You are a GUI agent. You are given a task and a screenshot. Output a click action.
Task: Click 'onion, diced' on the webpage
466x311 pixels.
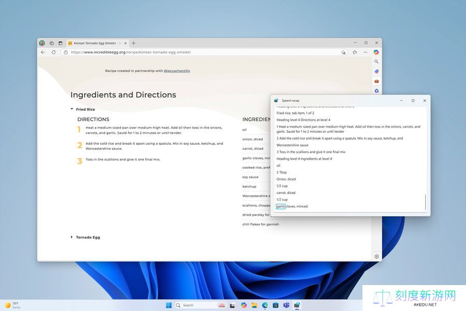pyautogui.click(x=253, y=139)
